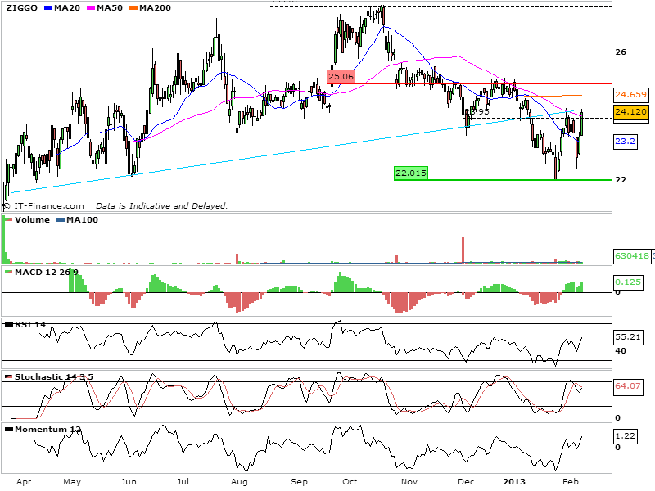Select the MA200 legend label
Image resolution: width=655 pixels, height=491 pixels.
point(155,7)
